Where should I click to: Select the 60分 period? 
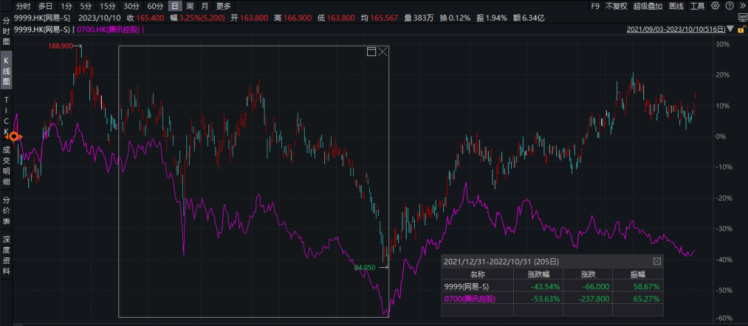(x=155, y=6)
